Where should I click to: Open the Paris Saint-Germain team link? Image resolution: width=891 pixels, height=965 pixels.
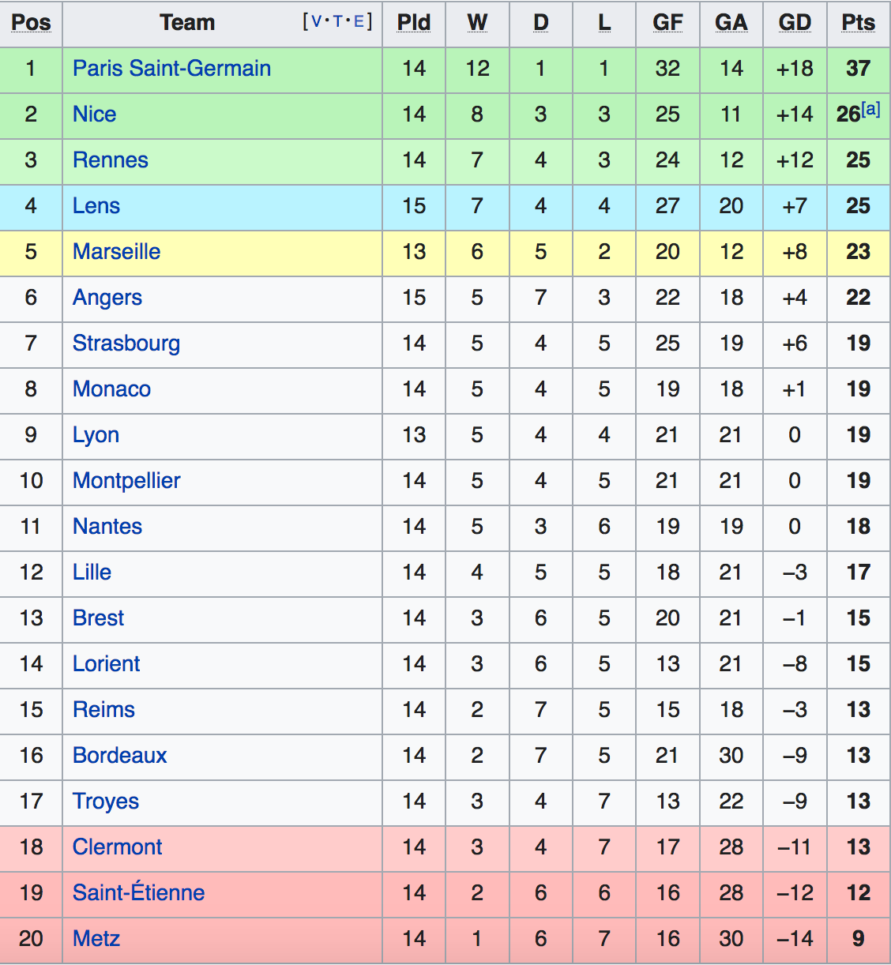[x=171, y=69]
